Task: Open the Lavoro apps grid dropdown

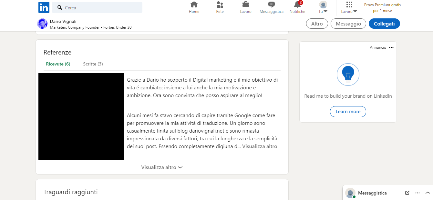Action: click(349, 8)
